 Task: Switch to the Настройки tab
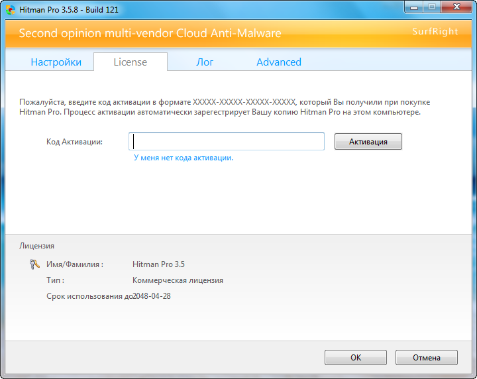tap(56, 62)
